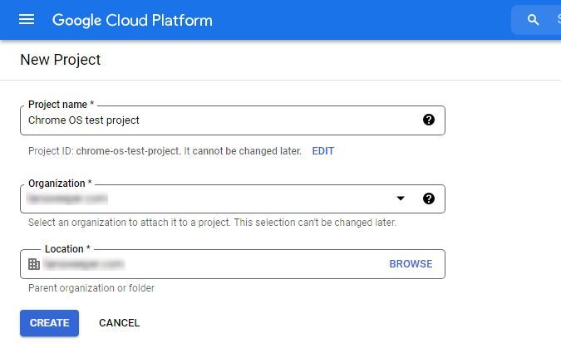Focus the Project name text field

216,120
